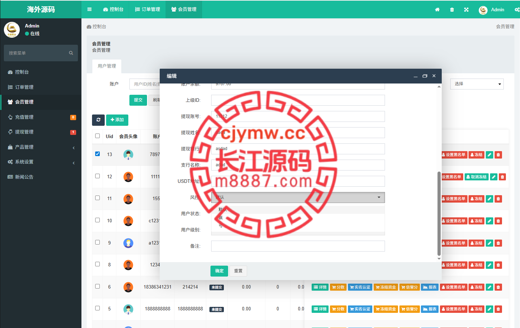
Task: Click the 控制台 breadcrumb link
Action: 97,26
